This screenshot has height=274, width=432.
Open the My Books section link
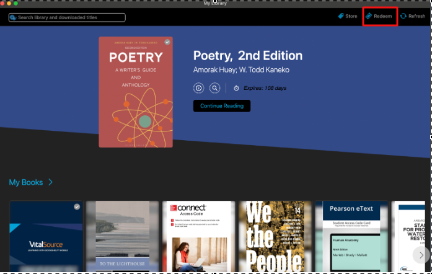26,182
